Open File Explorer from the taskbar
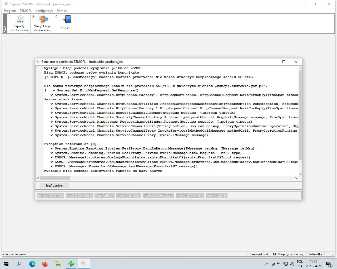The height and width of the screenshot is (269, 337). tap(58, 264)
